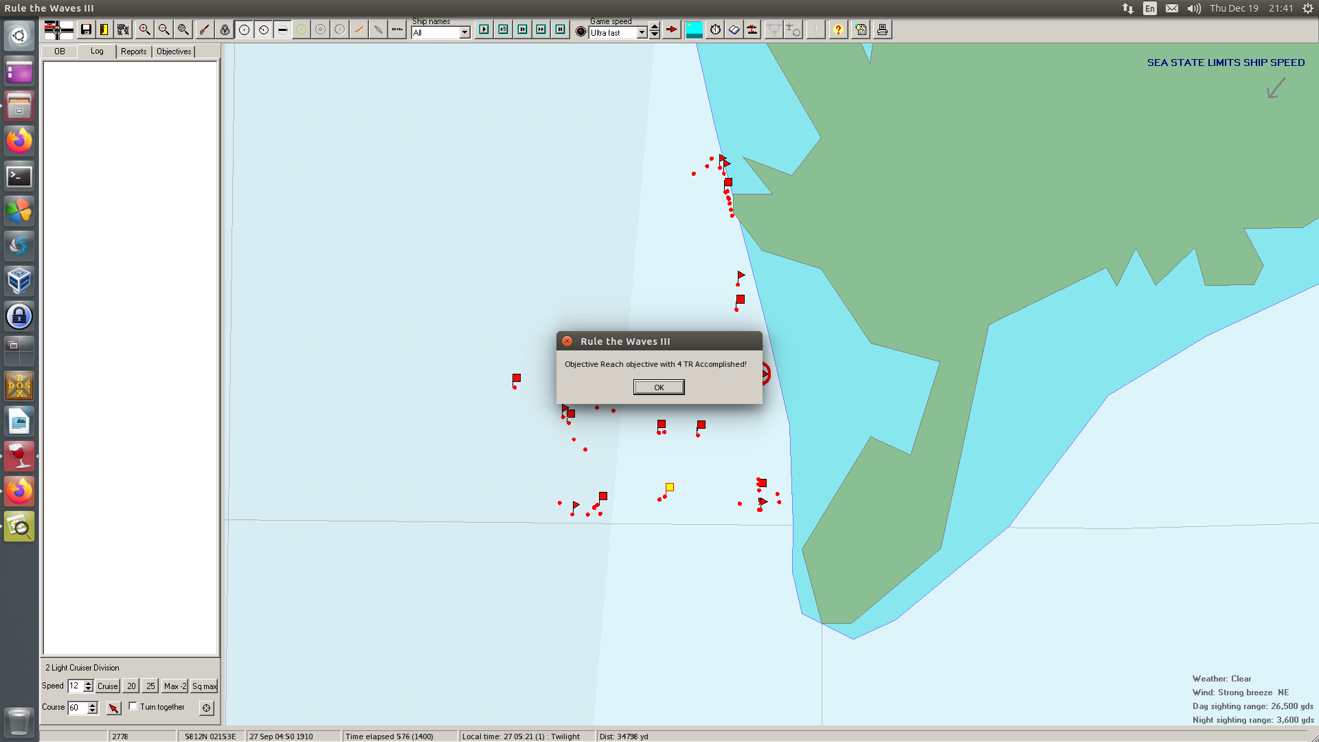Click the grey ship hull icon
Screen dimensions: 1319x742
point(378,30)
